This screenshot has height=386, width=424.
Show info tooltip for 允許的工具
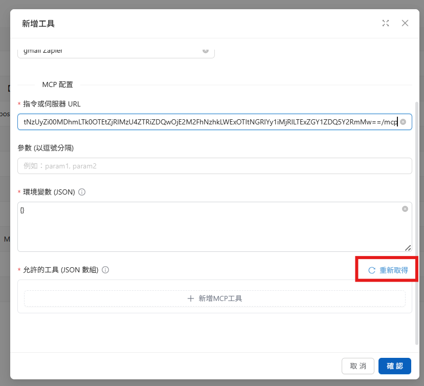point(105,270)
